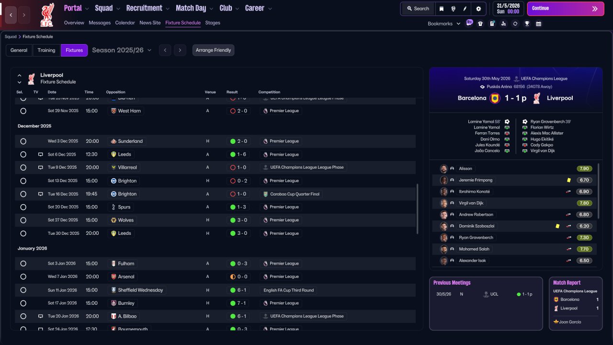Go back with the left arrow button
The height and width of the screenshot is (345, 613).
click(x=11, y=15)
